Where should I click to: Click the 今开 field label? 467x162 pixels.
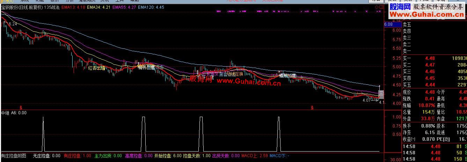tap(441, 92)
